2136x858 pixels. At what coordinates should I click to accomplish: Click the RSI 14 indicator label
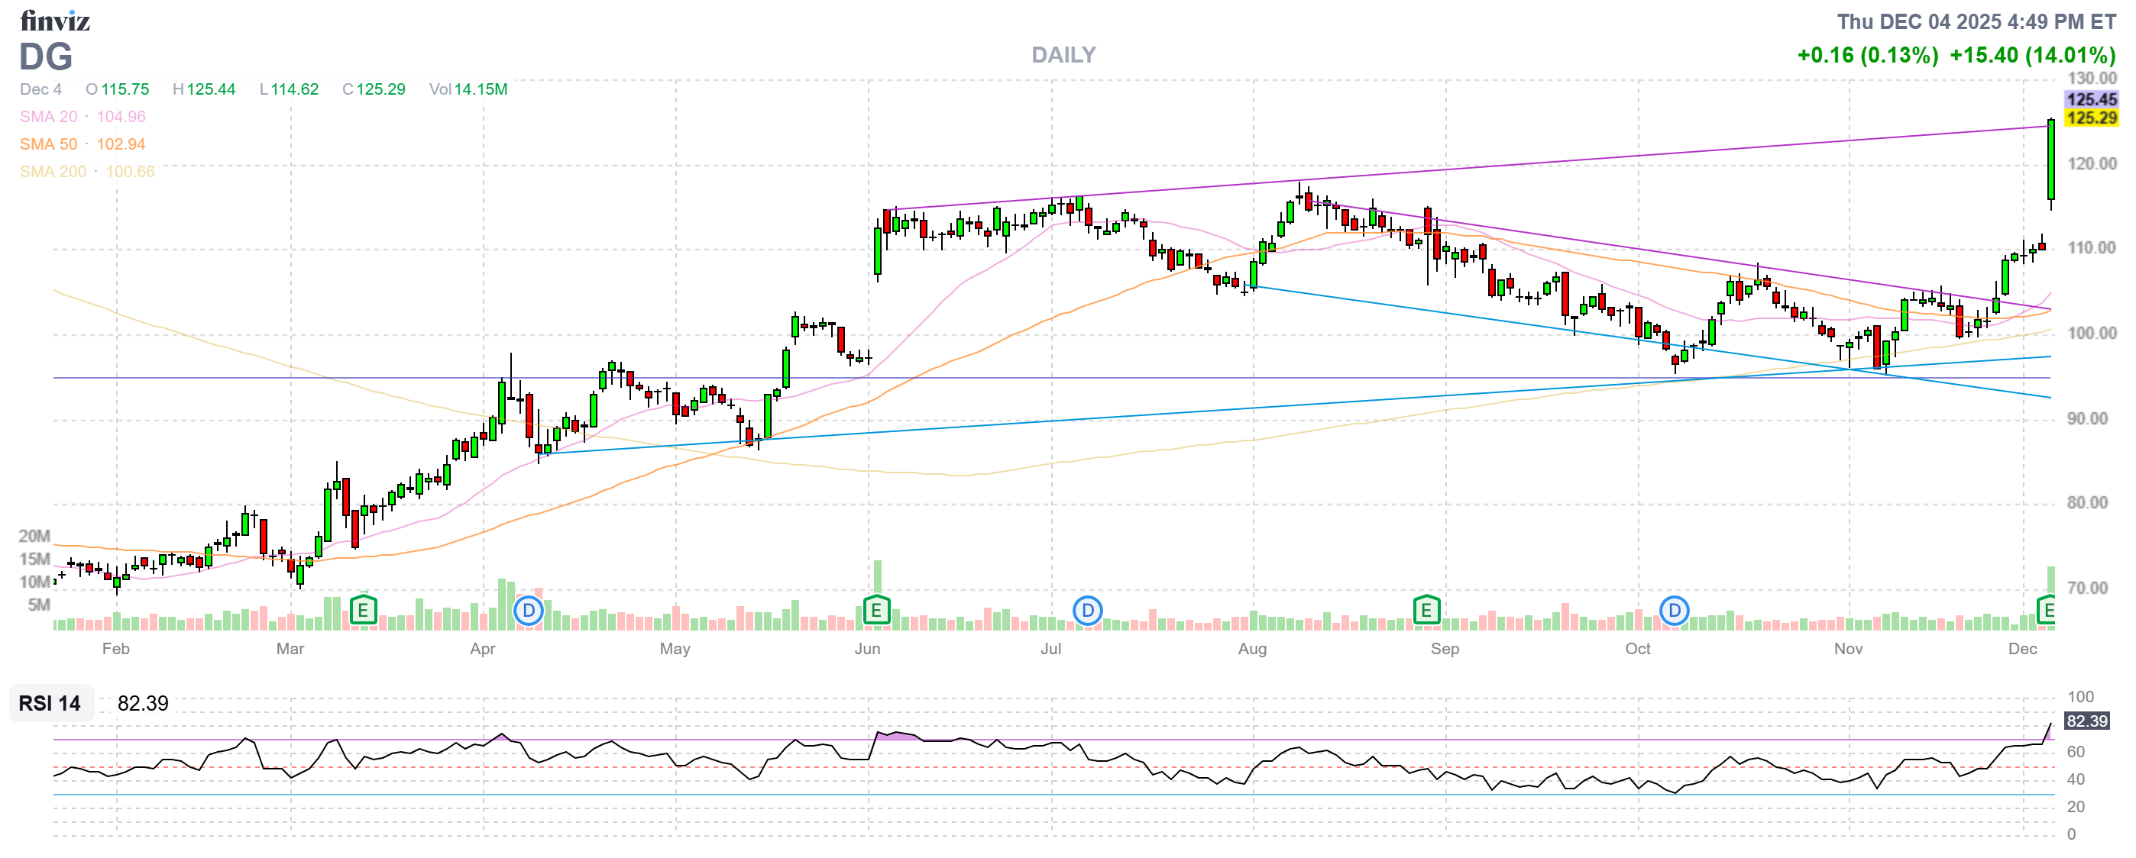[x=50, y=703]
